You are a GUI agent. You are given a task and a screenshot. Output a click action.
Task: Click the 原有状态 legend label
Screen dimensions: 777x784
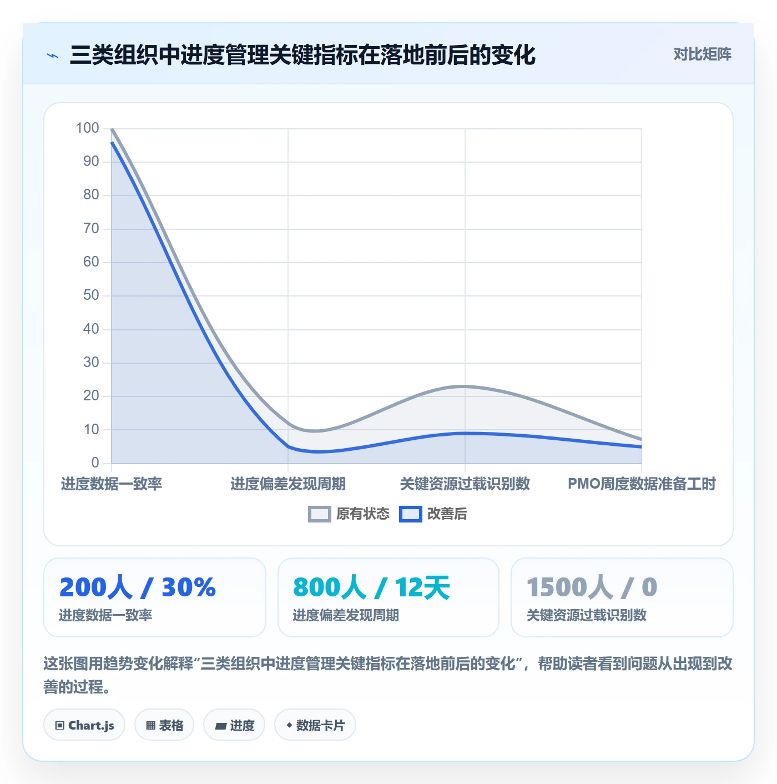[x=363, y=514]
